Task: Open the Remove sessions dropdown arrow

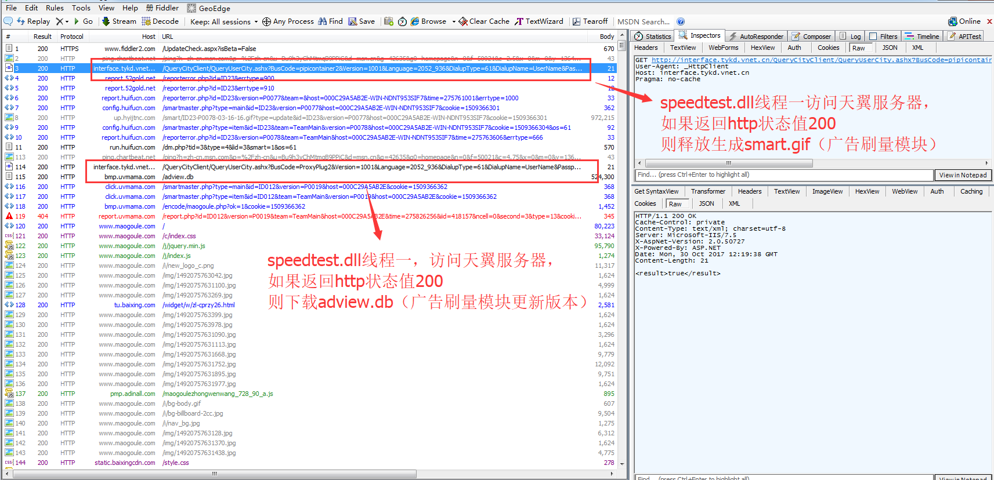Action: click(x=67, y=21)
